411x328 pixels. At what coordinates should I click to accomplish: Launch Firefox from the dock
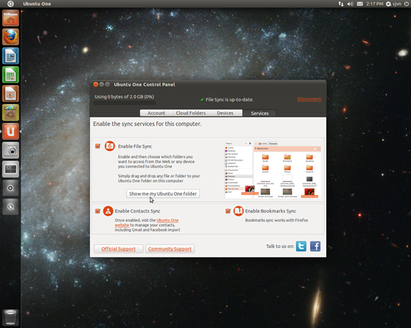10,37
